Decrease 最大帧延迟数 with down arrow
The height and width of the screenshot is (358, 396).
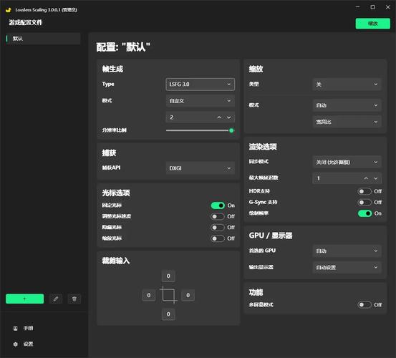tap(376, 178)
